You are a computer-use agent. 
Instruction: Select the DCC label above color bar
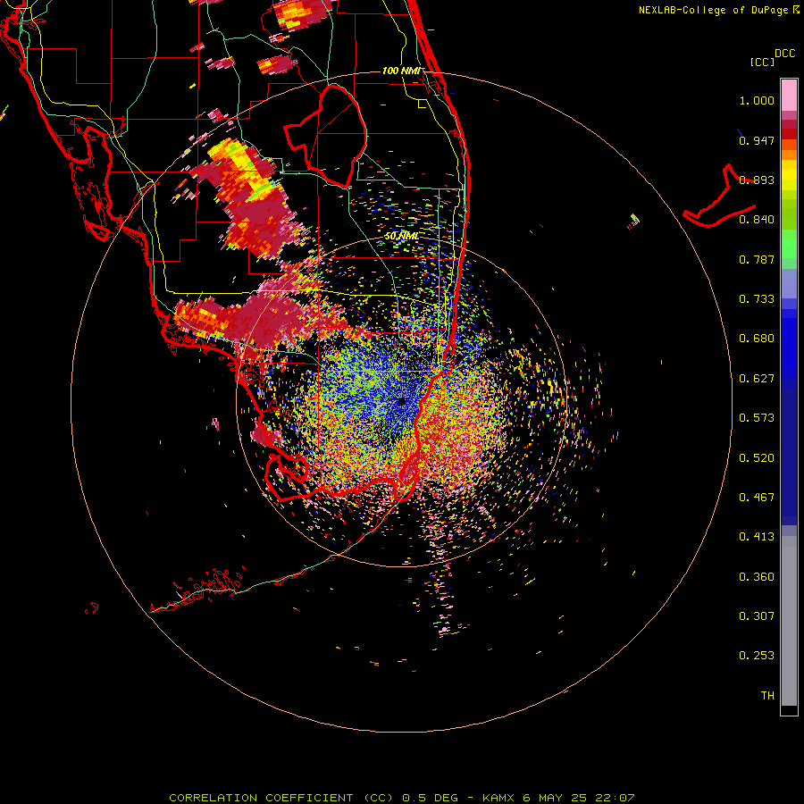coord(785,54)
